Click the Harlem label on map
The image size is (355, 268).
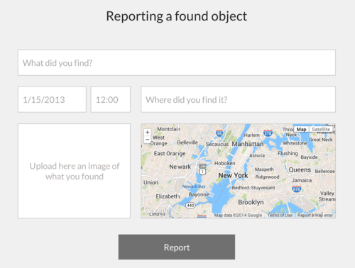pos(252,135)
